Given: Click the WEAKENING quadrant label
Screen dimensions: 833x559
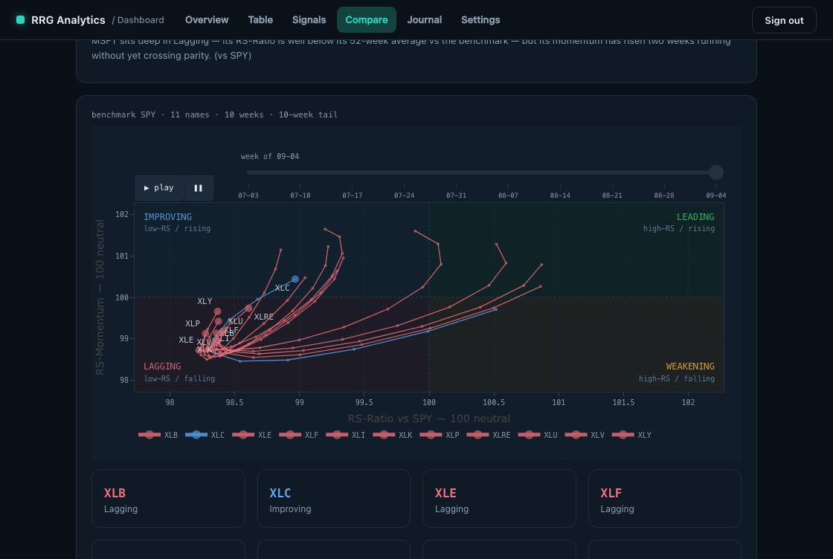Looking at the screenshot, I should click(690, 366).
